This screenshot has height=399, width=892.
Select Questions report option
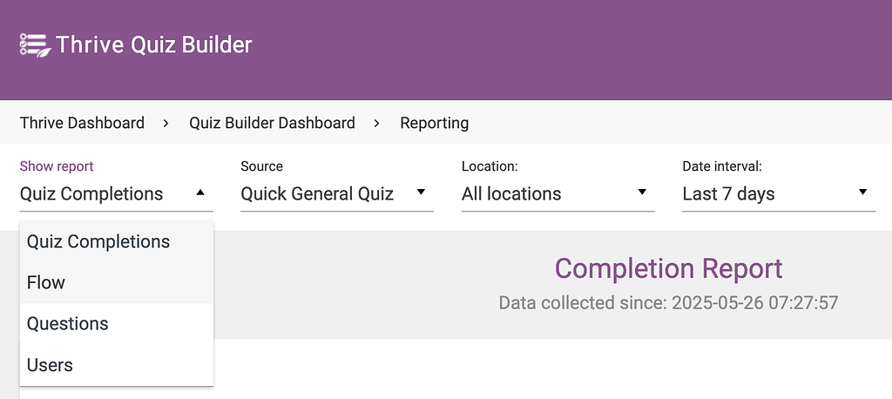click(x=117, y=324)
